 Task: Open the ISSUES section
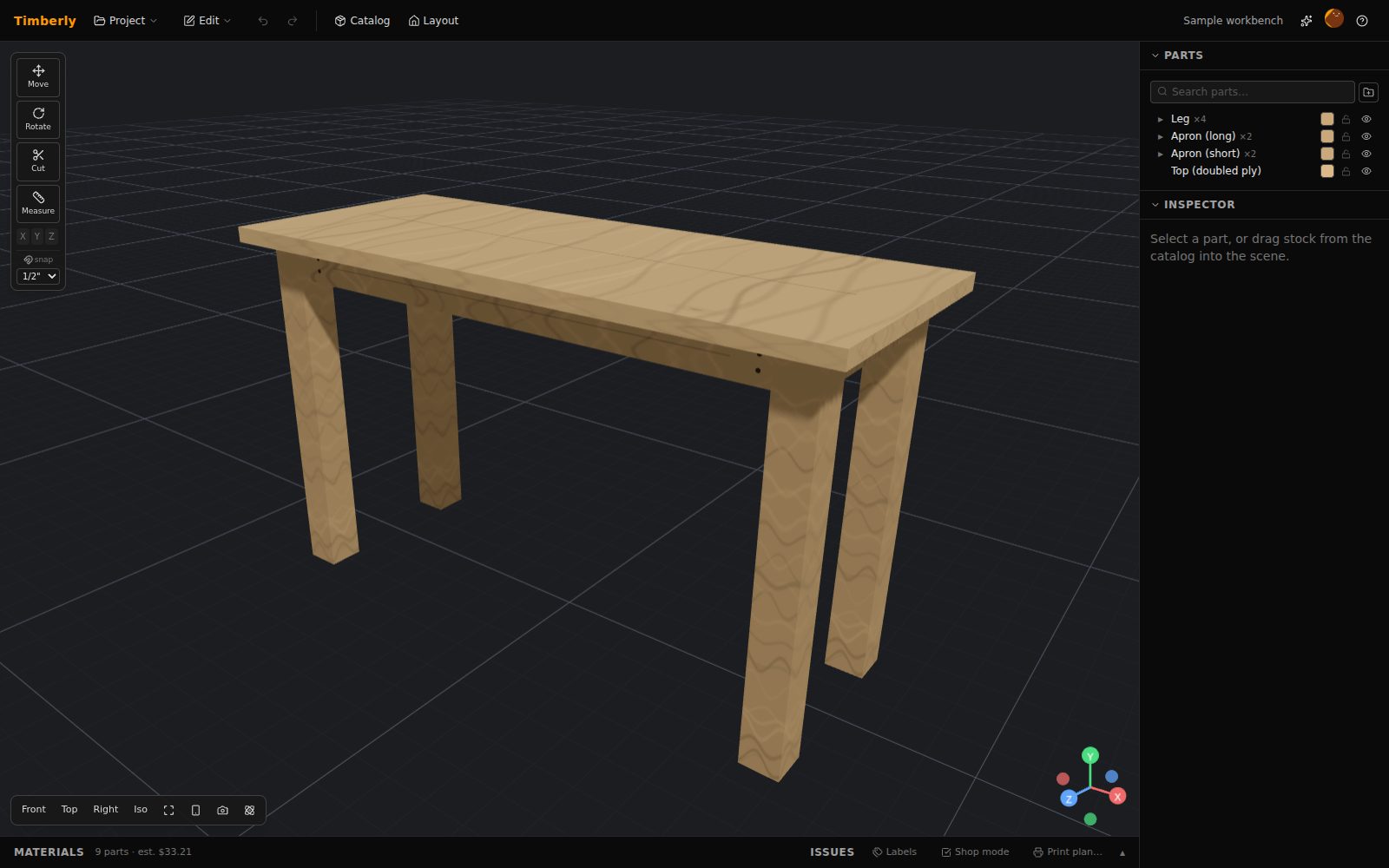click(833, 852)
